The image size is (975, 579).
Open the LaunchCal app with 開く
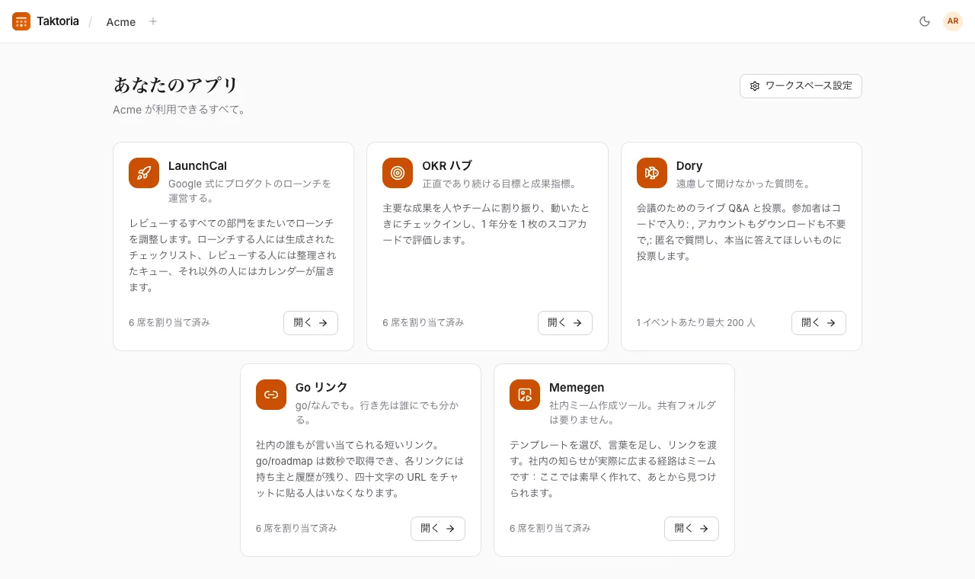[311, 323]
